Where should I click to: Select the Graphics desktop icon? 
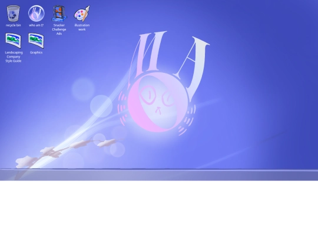tap(36, 41)
